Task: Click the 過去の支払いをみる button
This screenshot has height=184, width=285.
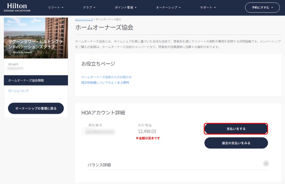Action: [236, 143]
